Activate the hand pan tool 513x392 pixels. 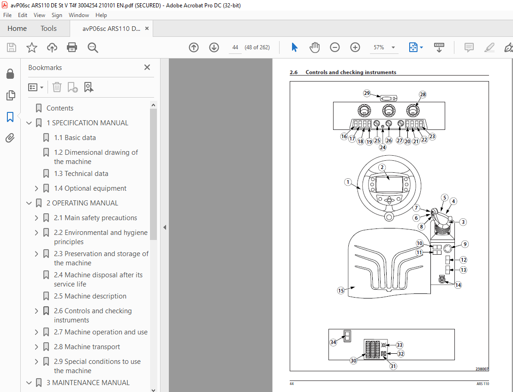pyautogui.click(x=315, y=47)
